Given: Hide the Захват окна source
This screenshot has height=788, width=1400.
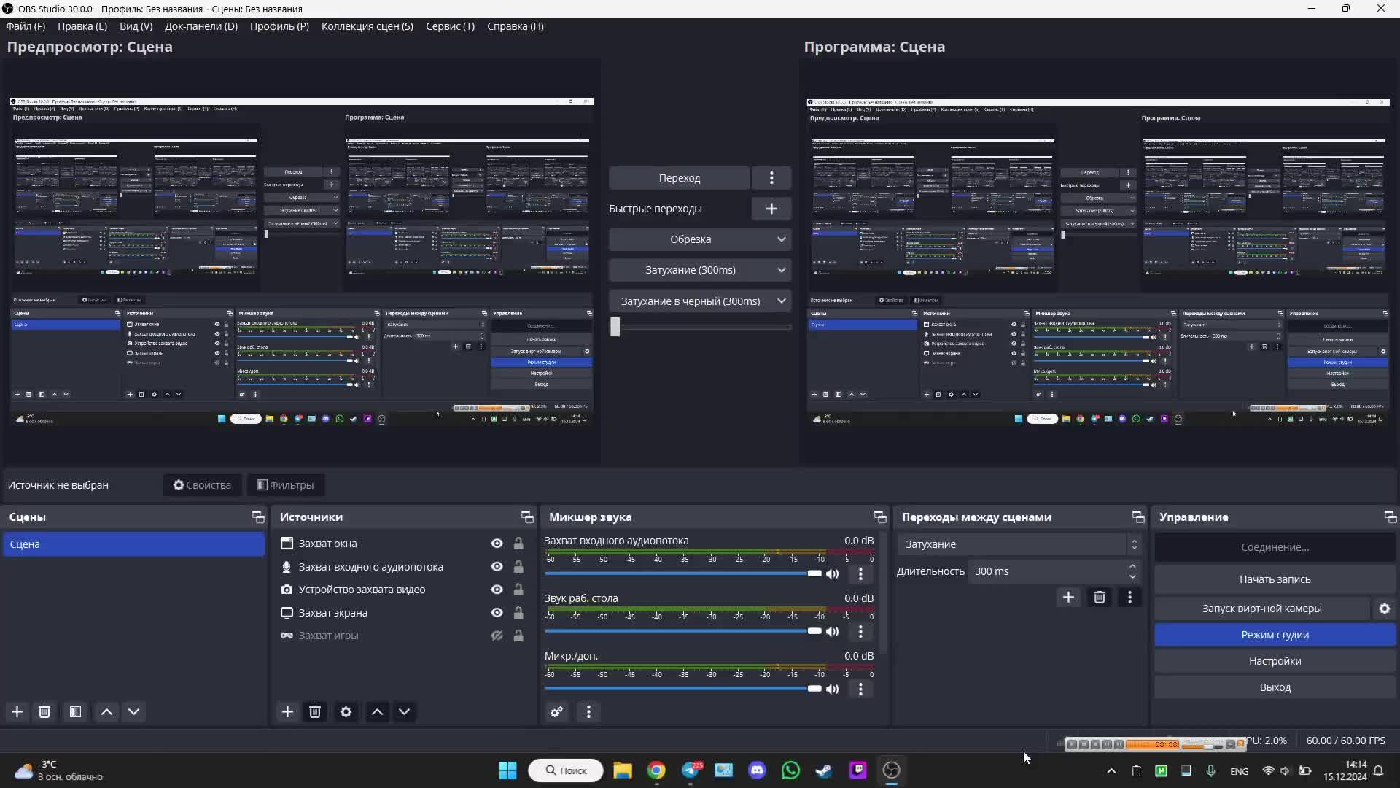Looking at the screenshot, I should coord(497,544).
